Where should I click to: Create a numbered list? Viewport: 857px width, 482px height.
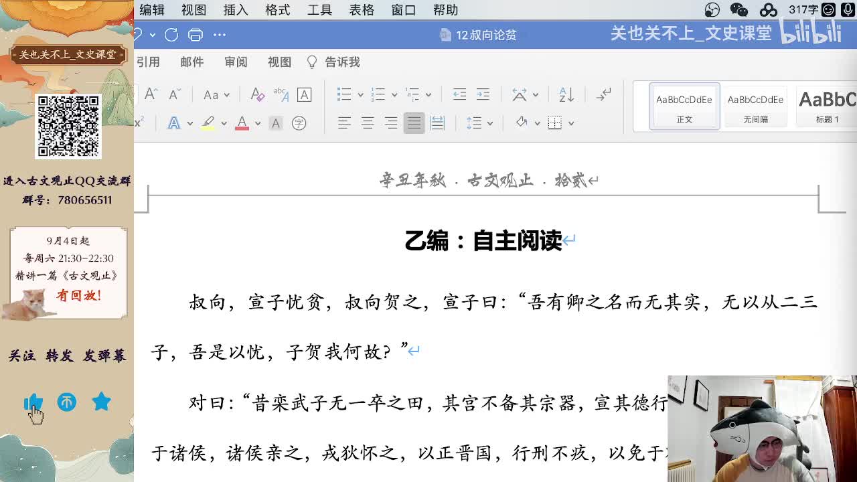click(378, 94)
